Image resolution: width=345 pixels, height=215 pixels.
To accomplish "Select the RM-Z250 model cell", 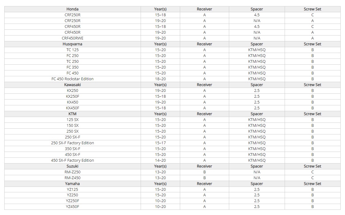I will click(x=72, y=172).
